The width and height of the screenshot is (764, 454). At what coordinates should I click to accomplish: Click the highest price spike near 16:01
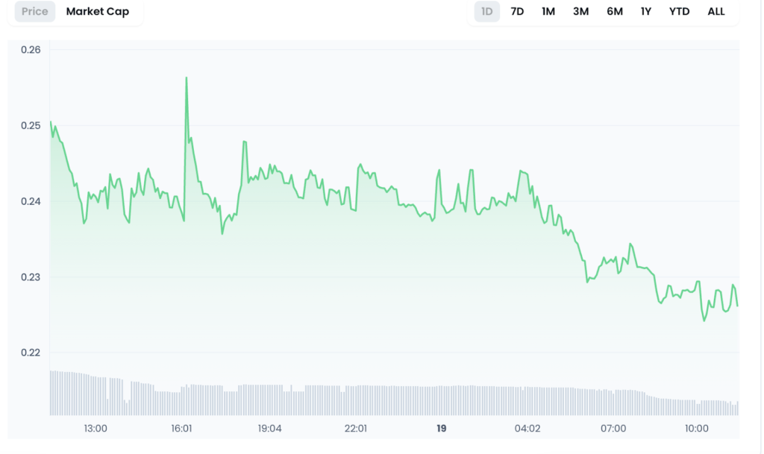[x=186, y=78]
